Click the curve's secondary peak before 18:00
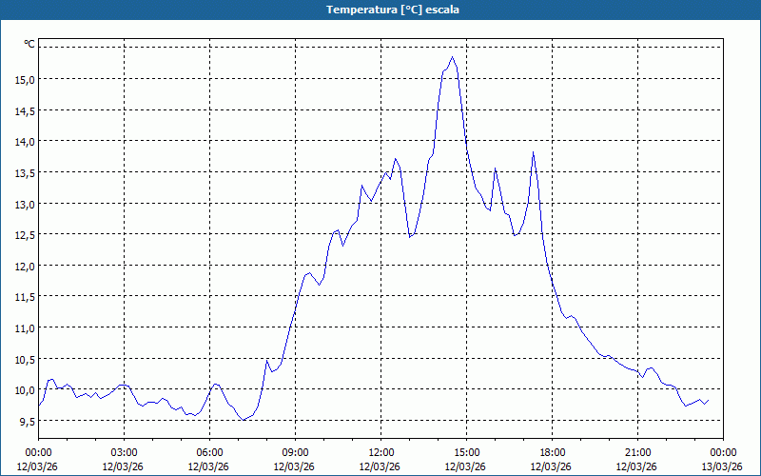 click(534, 152)
